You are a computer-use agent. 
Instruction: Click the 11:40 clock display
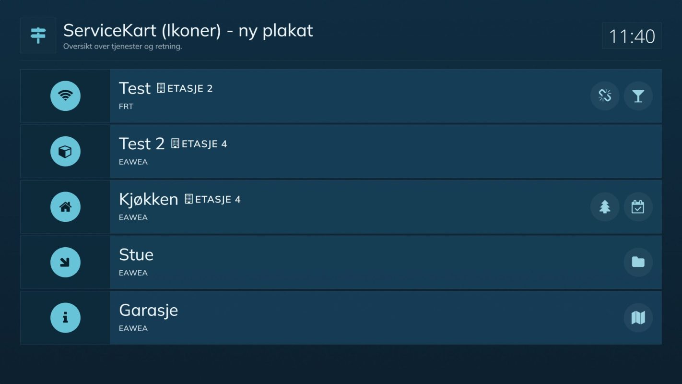(x=632, y=36)
